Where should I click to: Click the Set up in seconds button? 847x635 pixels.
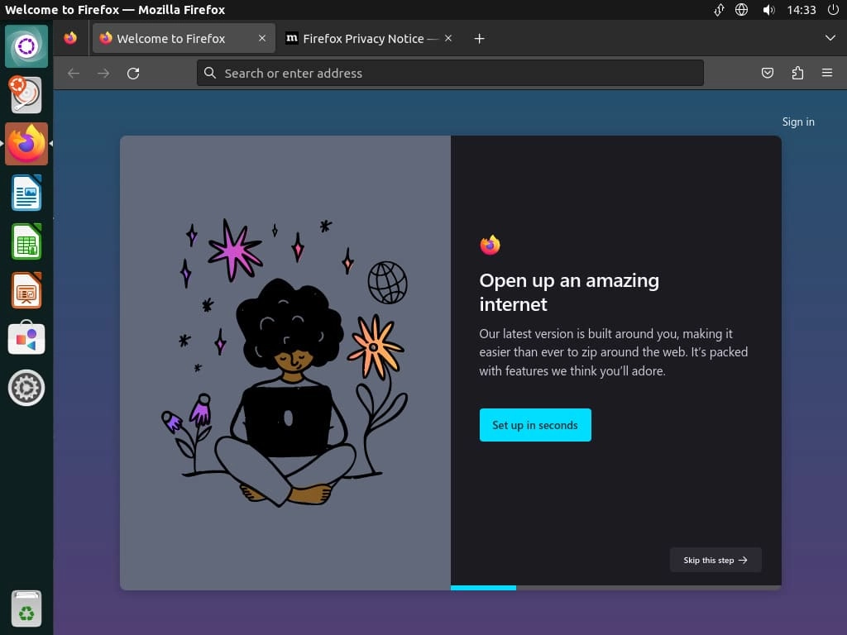(535, 425)
